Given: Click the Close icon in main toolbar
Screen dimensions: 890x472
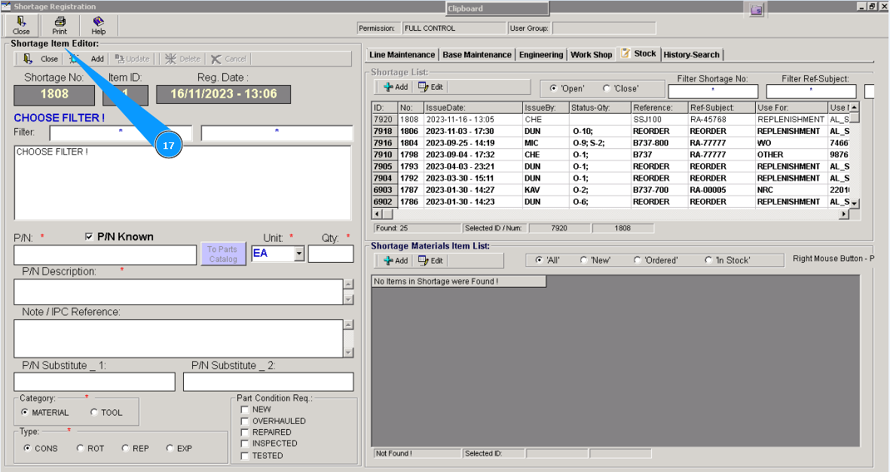Looking at the screenshot, I should point(21,26).
